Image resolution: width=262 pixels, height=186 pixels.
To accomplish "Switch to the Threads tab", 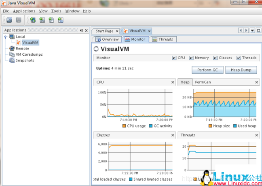I will pos(163,40).
